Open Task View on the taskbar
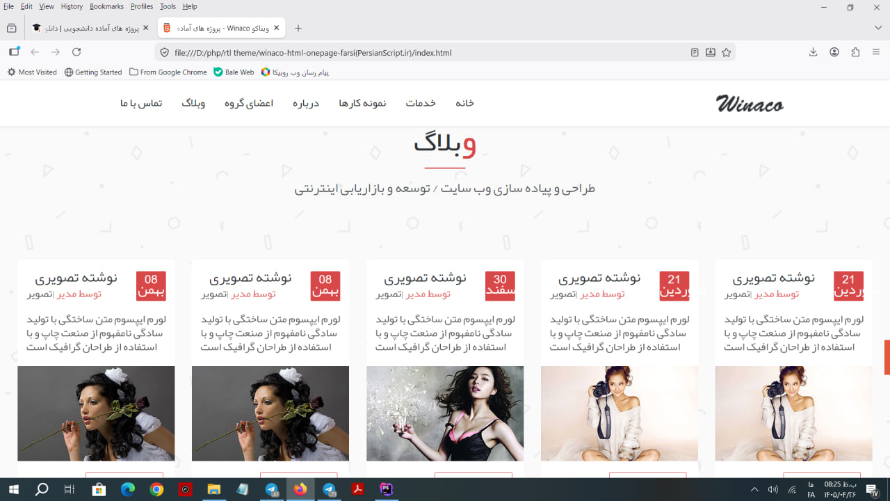Viewport: 890px width, 501px height. click(69, 490)
